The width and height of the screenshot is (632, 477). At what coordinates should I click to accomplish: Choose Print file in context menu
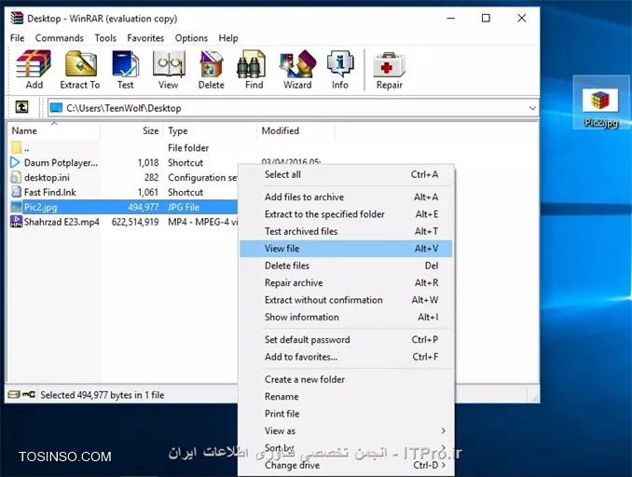pos(346,414)
